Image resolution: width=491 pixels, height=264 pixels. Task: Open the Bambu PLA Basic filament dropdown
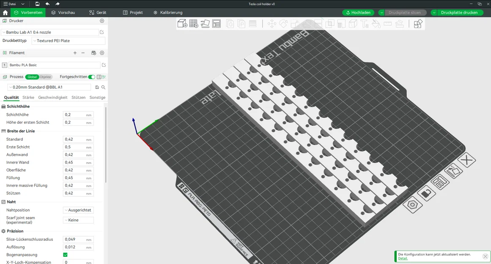click(54, 65)
